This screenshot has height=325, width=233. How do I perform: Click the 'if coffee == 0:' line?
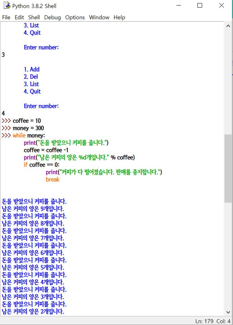click(x=42, y=165)
